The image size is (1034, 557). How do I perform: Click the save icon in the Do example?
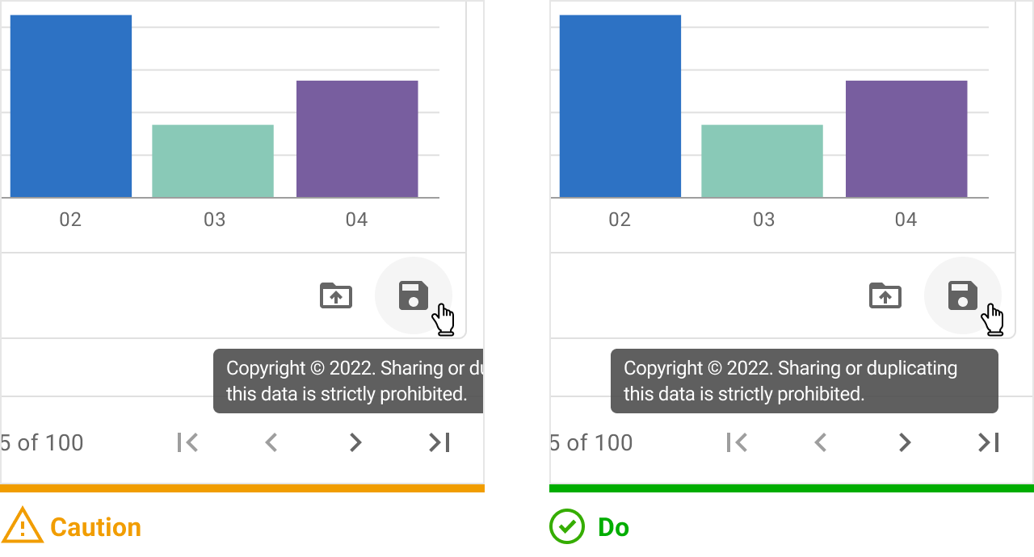(x=963, y=295)
